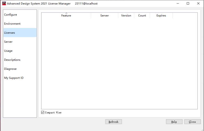
Task: Open Help for License Manager
Action: 174,122
